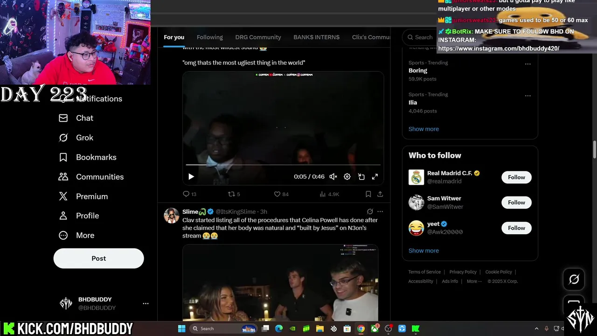
Task: Bookmark the video tweet
Action: (368, 194)
